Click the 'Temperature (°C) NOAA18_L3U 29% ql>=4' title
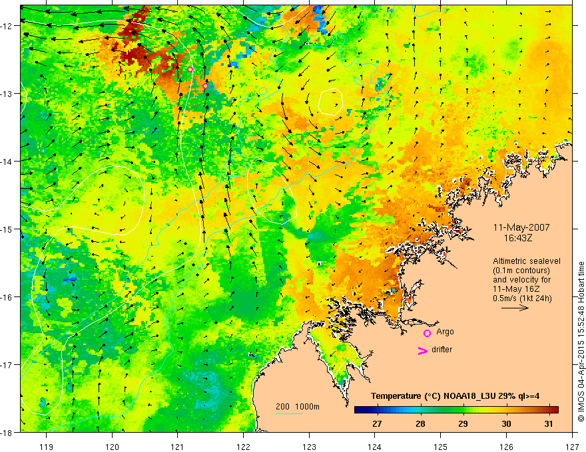Screen dimensions: 586x452 (455, 396)
